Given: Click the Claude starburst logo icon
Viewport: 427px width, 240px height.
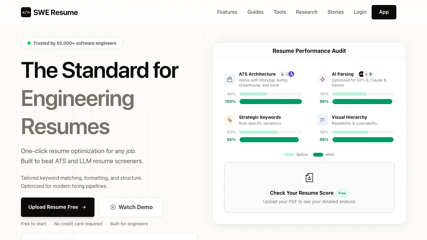Looking at the screenshot, I should click(366, 74).
